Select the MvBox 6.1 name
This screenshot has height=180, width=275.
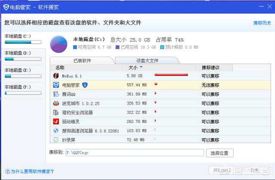[x=72, y=76]
